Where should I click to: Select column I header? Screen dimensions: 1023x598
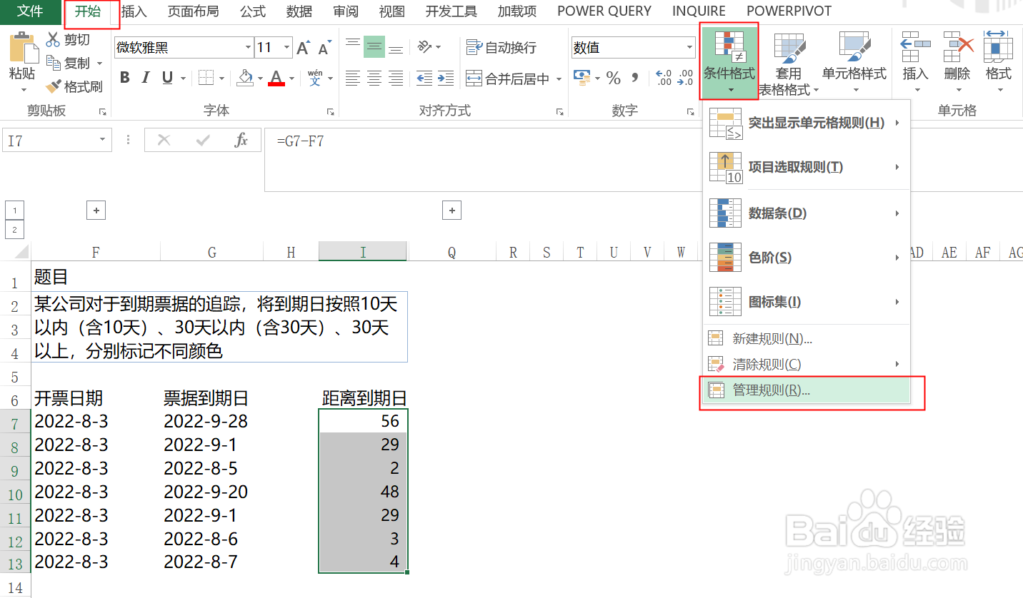(363, 252)
